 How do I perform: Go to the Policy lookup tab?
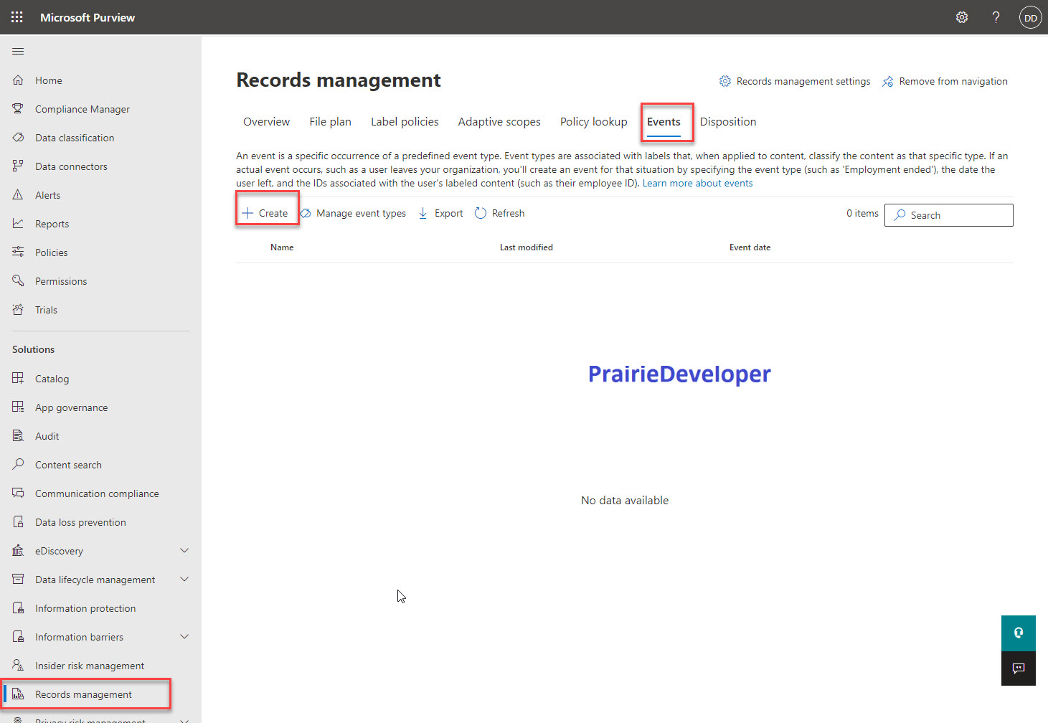coord(594,122)
